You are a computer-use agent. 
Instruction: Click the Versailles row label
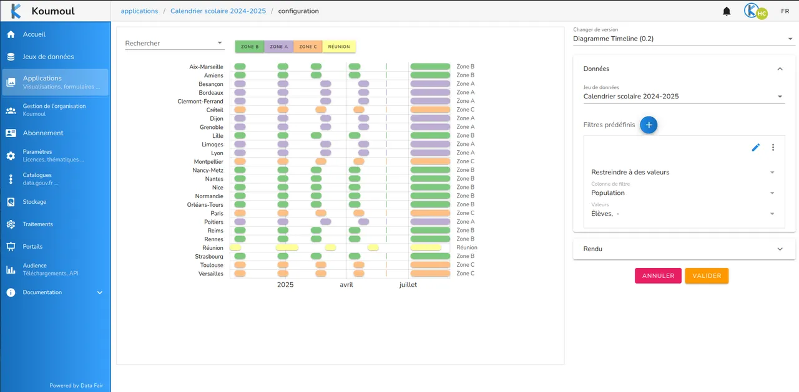point(211,274)
